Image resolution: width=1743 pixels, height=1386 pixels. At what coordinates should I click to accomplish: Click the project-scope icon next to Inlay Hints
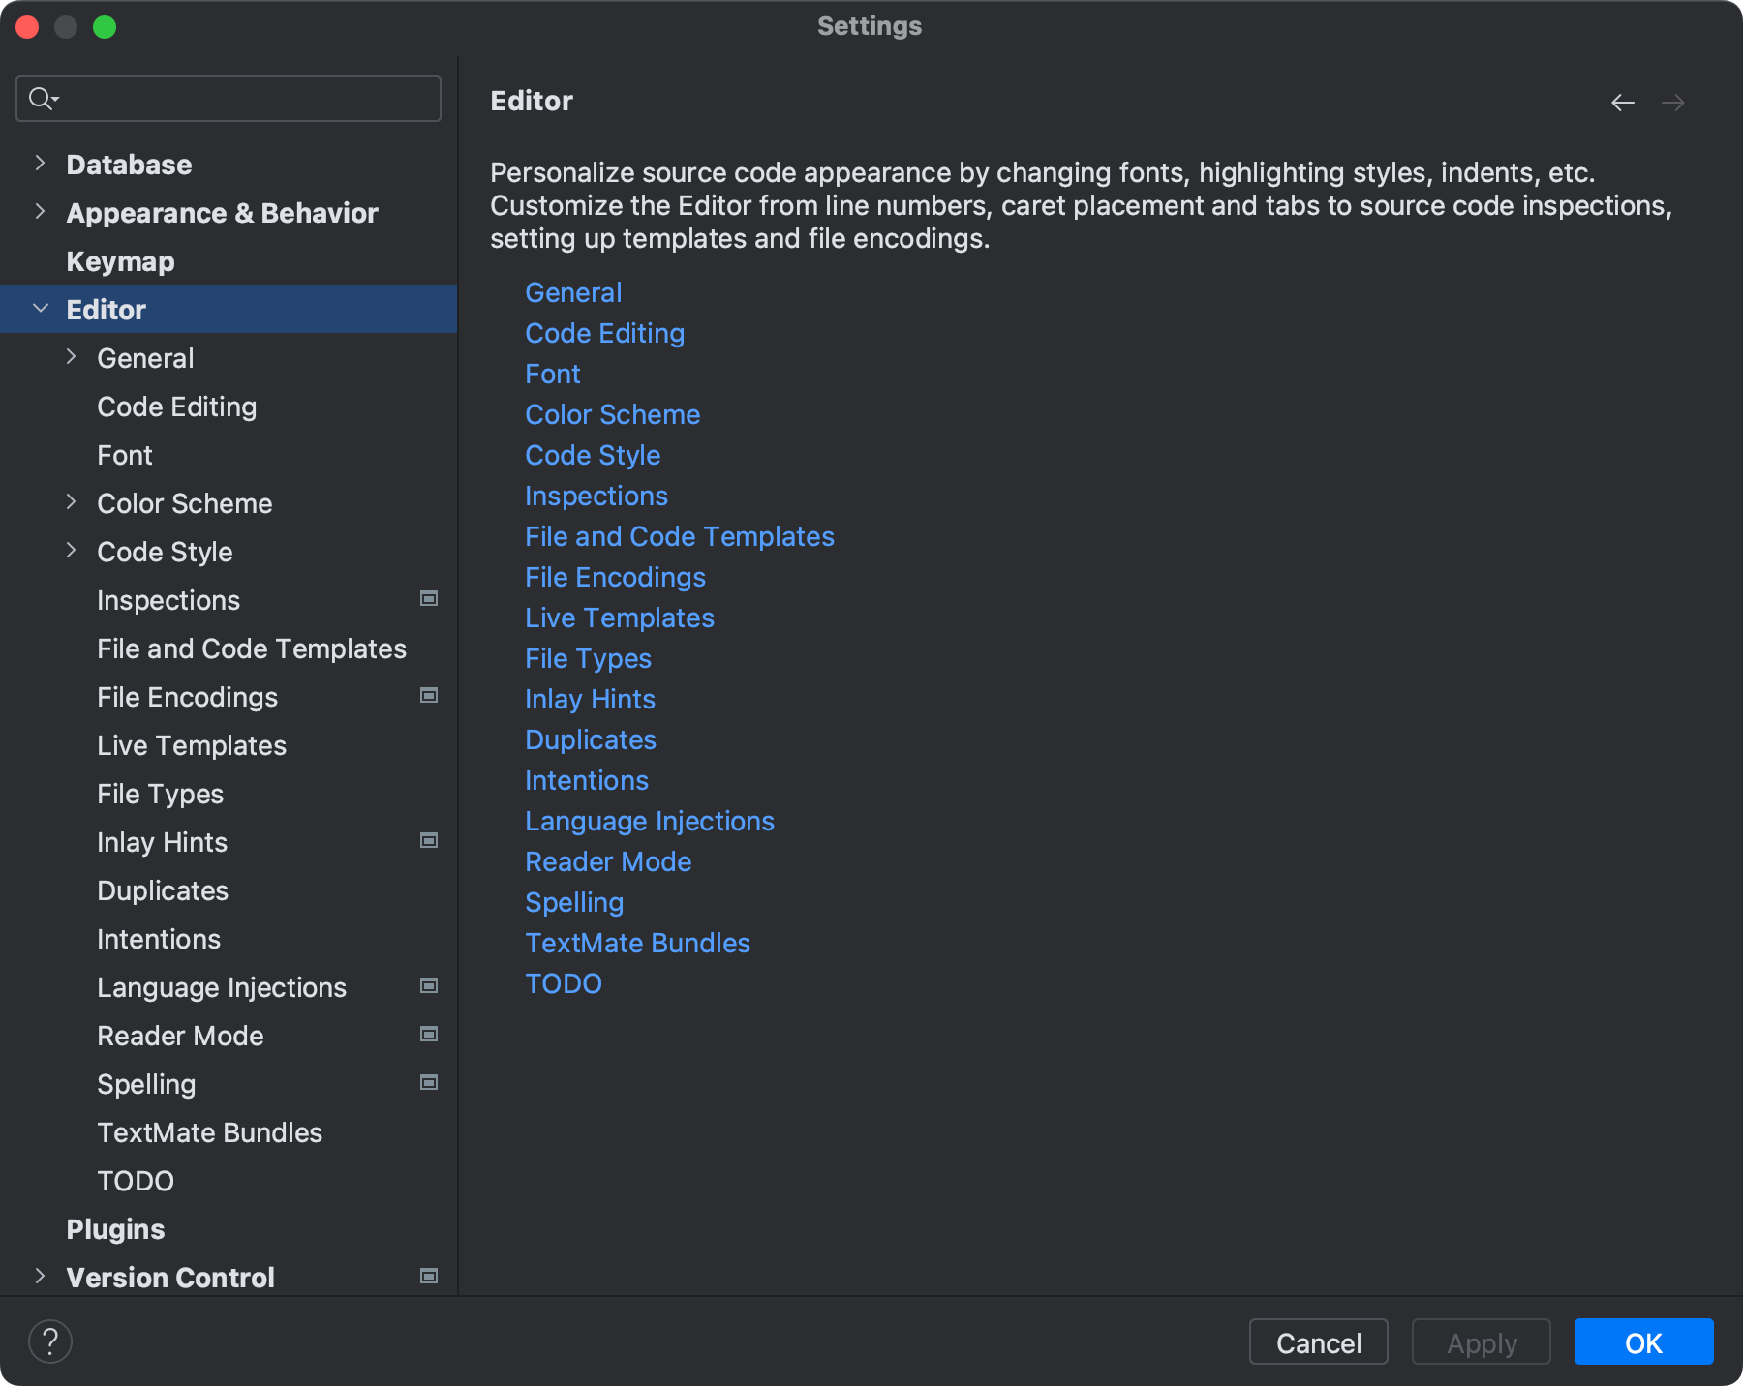pyautogui.click(x=428, y=841)
